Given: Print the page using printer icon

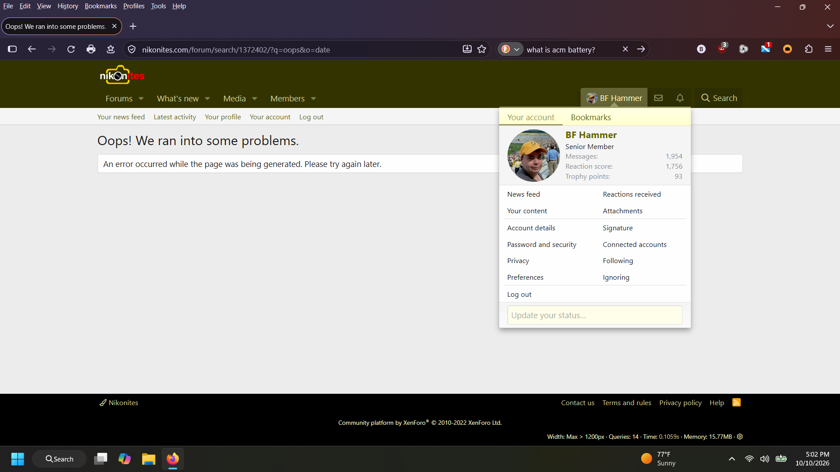Looking at the screenshot, I should pos(91,49).
